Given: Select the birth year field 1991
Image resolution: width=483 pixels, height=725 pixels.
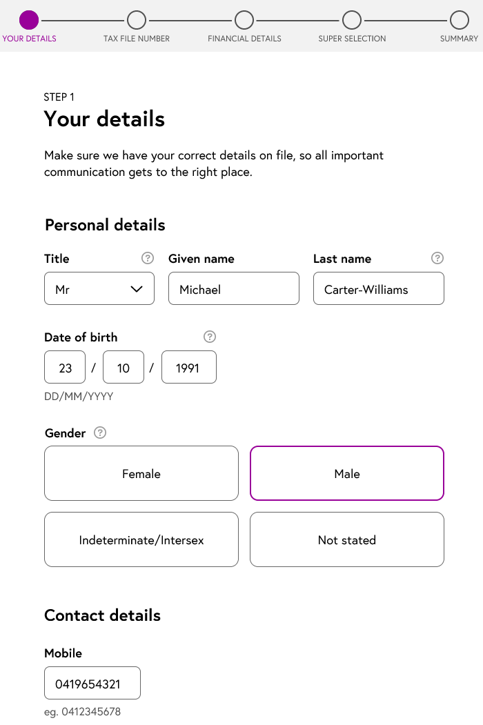Looking at the screenshot, I should [189, 367].
